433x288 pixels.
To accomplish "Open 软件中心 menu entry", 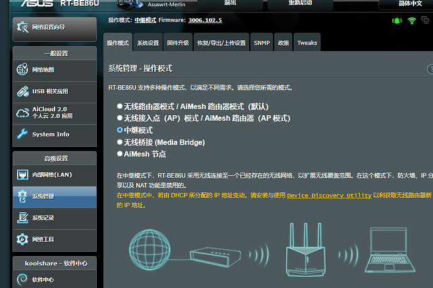I will pos(55,279).
